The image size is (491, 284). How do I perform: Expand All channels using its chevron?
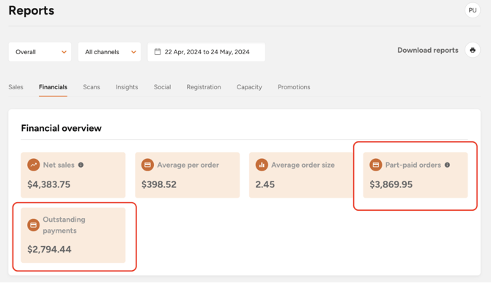(x=133, y=52)
